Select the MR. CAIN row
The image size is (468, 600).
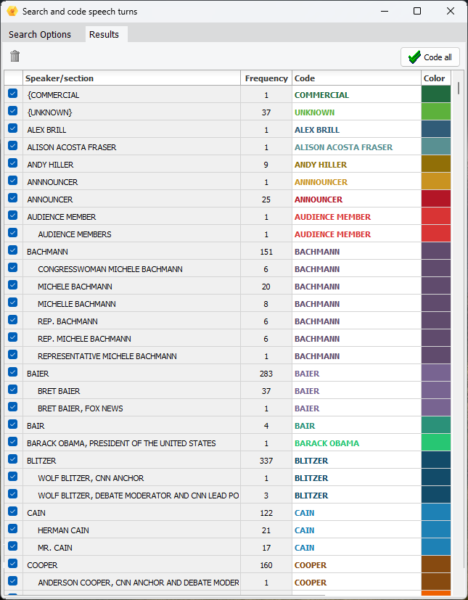(x=227, y=548)
